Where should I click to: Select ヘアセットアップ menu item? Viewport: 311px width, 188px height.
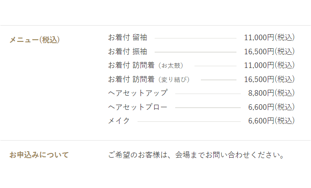click(138, 93)
